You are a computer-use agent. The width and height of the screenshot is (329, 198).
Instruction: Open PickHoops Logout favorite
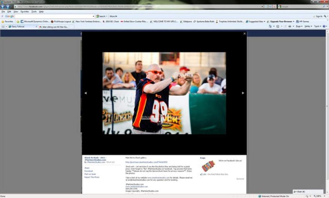click(x=61, y=22)
